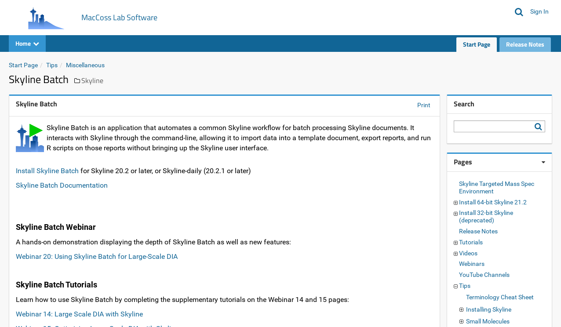The width and height of the screenshot is (561, 327).
Task: Open the site search magnifier icon
Action: point(519,12)
